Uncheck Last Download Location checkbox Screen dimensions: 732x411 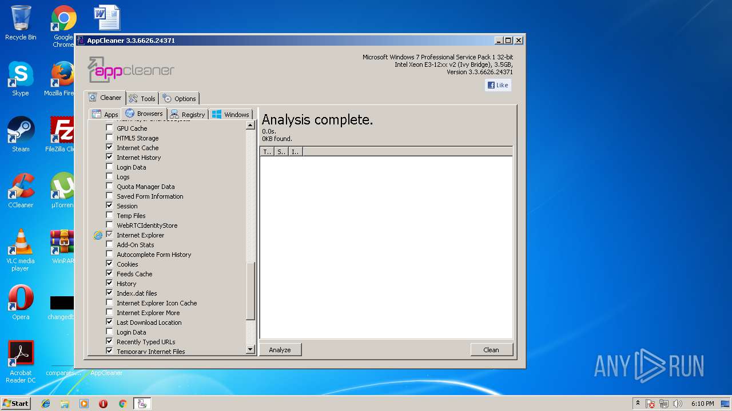[109, 323]
